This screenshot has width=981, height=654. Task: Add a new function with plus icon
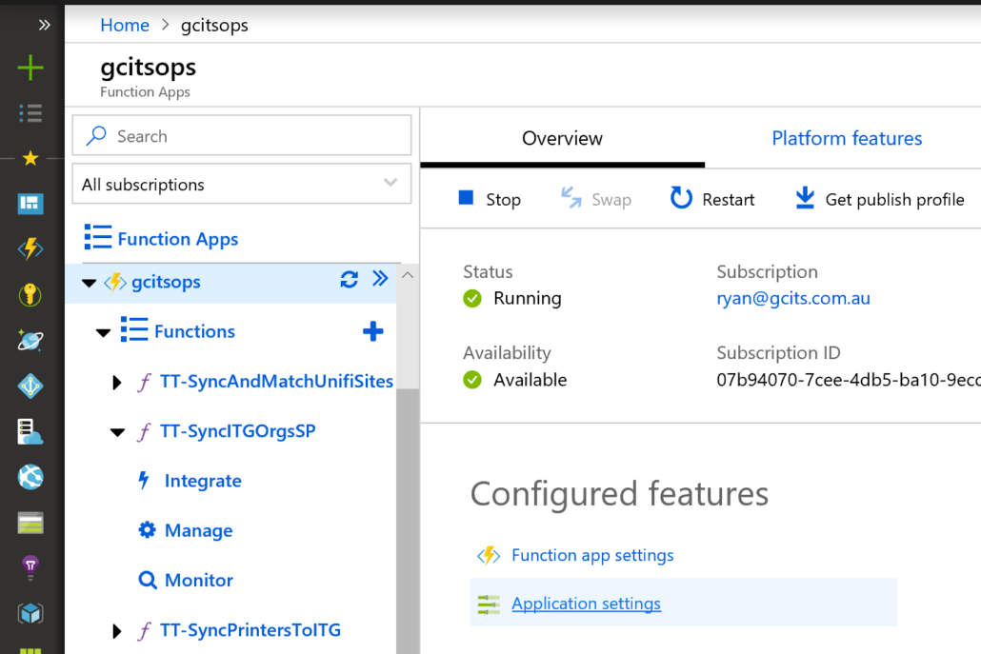373,331
